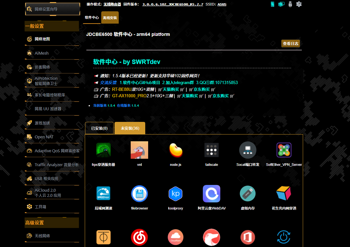Click the orange square circle-T app icon

(x=103, y=237)
